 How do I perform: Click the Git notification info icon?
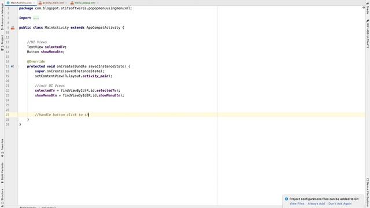287,199
